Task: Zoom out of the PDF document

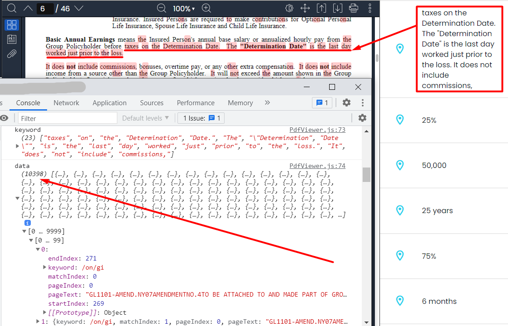Action: click(161, 8)
